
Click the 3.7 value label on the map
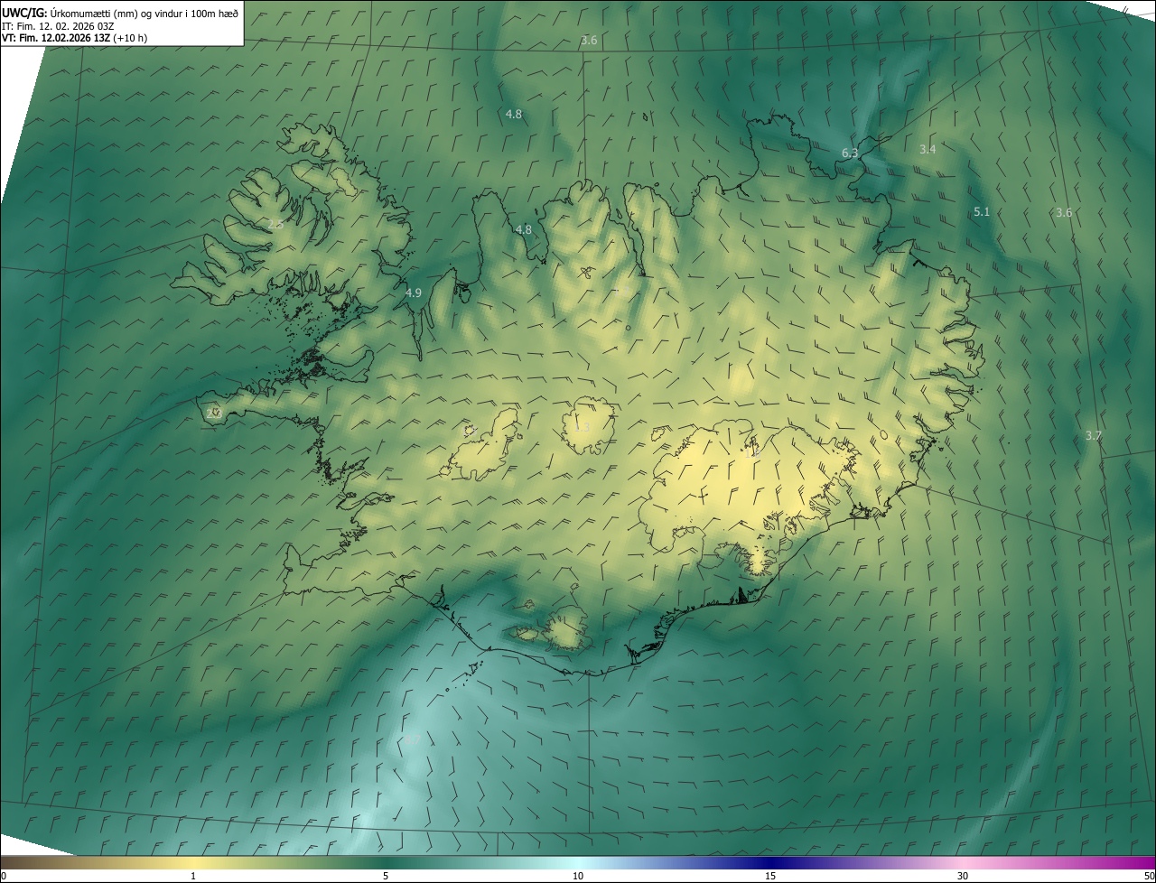[1093, 435]
